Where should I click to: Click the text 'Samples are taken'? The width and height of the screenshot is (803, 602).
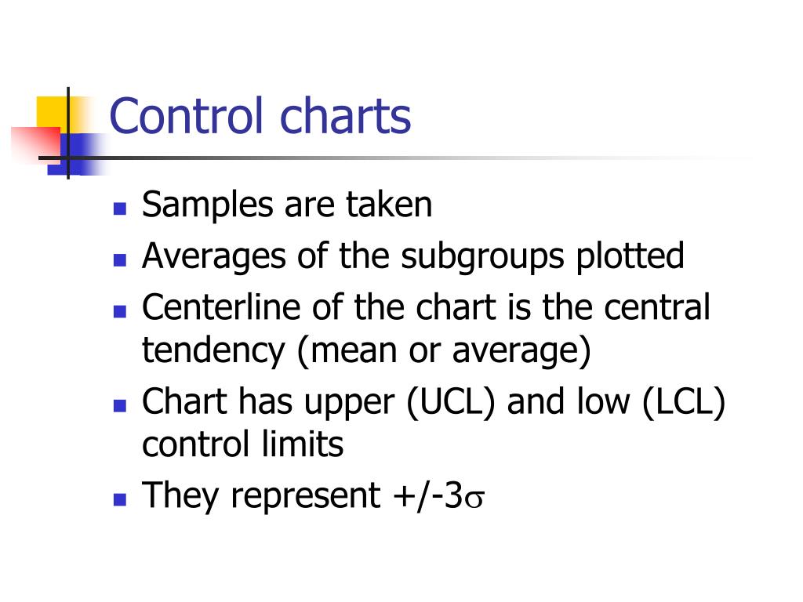point(287,205)
